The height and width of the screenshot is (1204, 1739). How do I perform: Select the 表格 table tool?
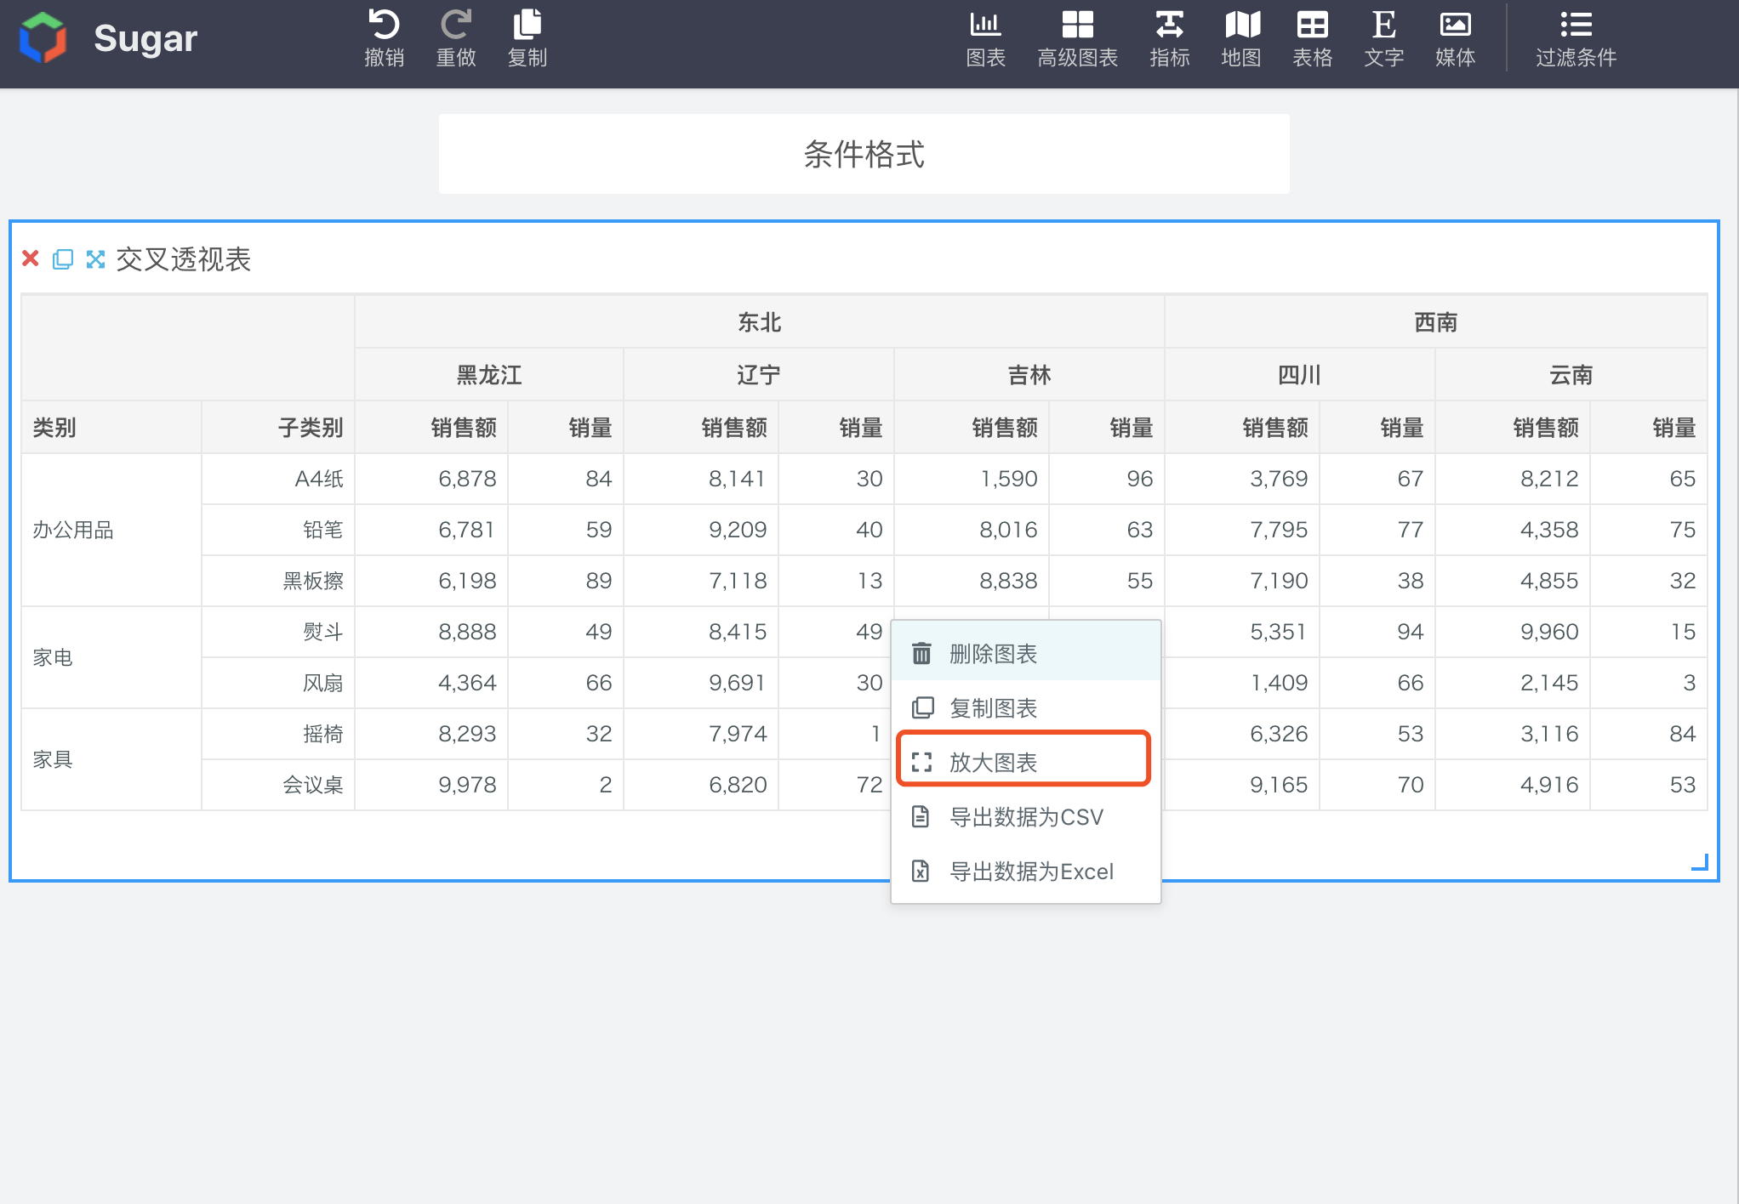(1313, 39)
